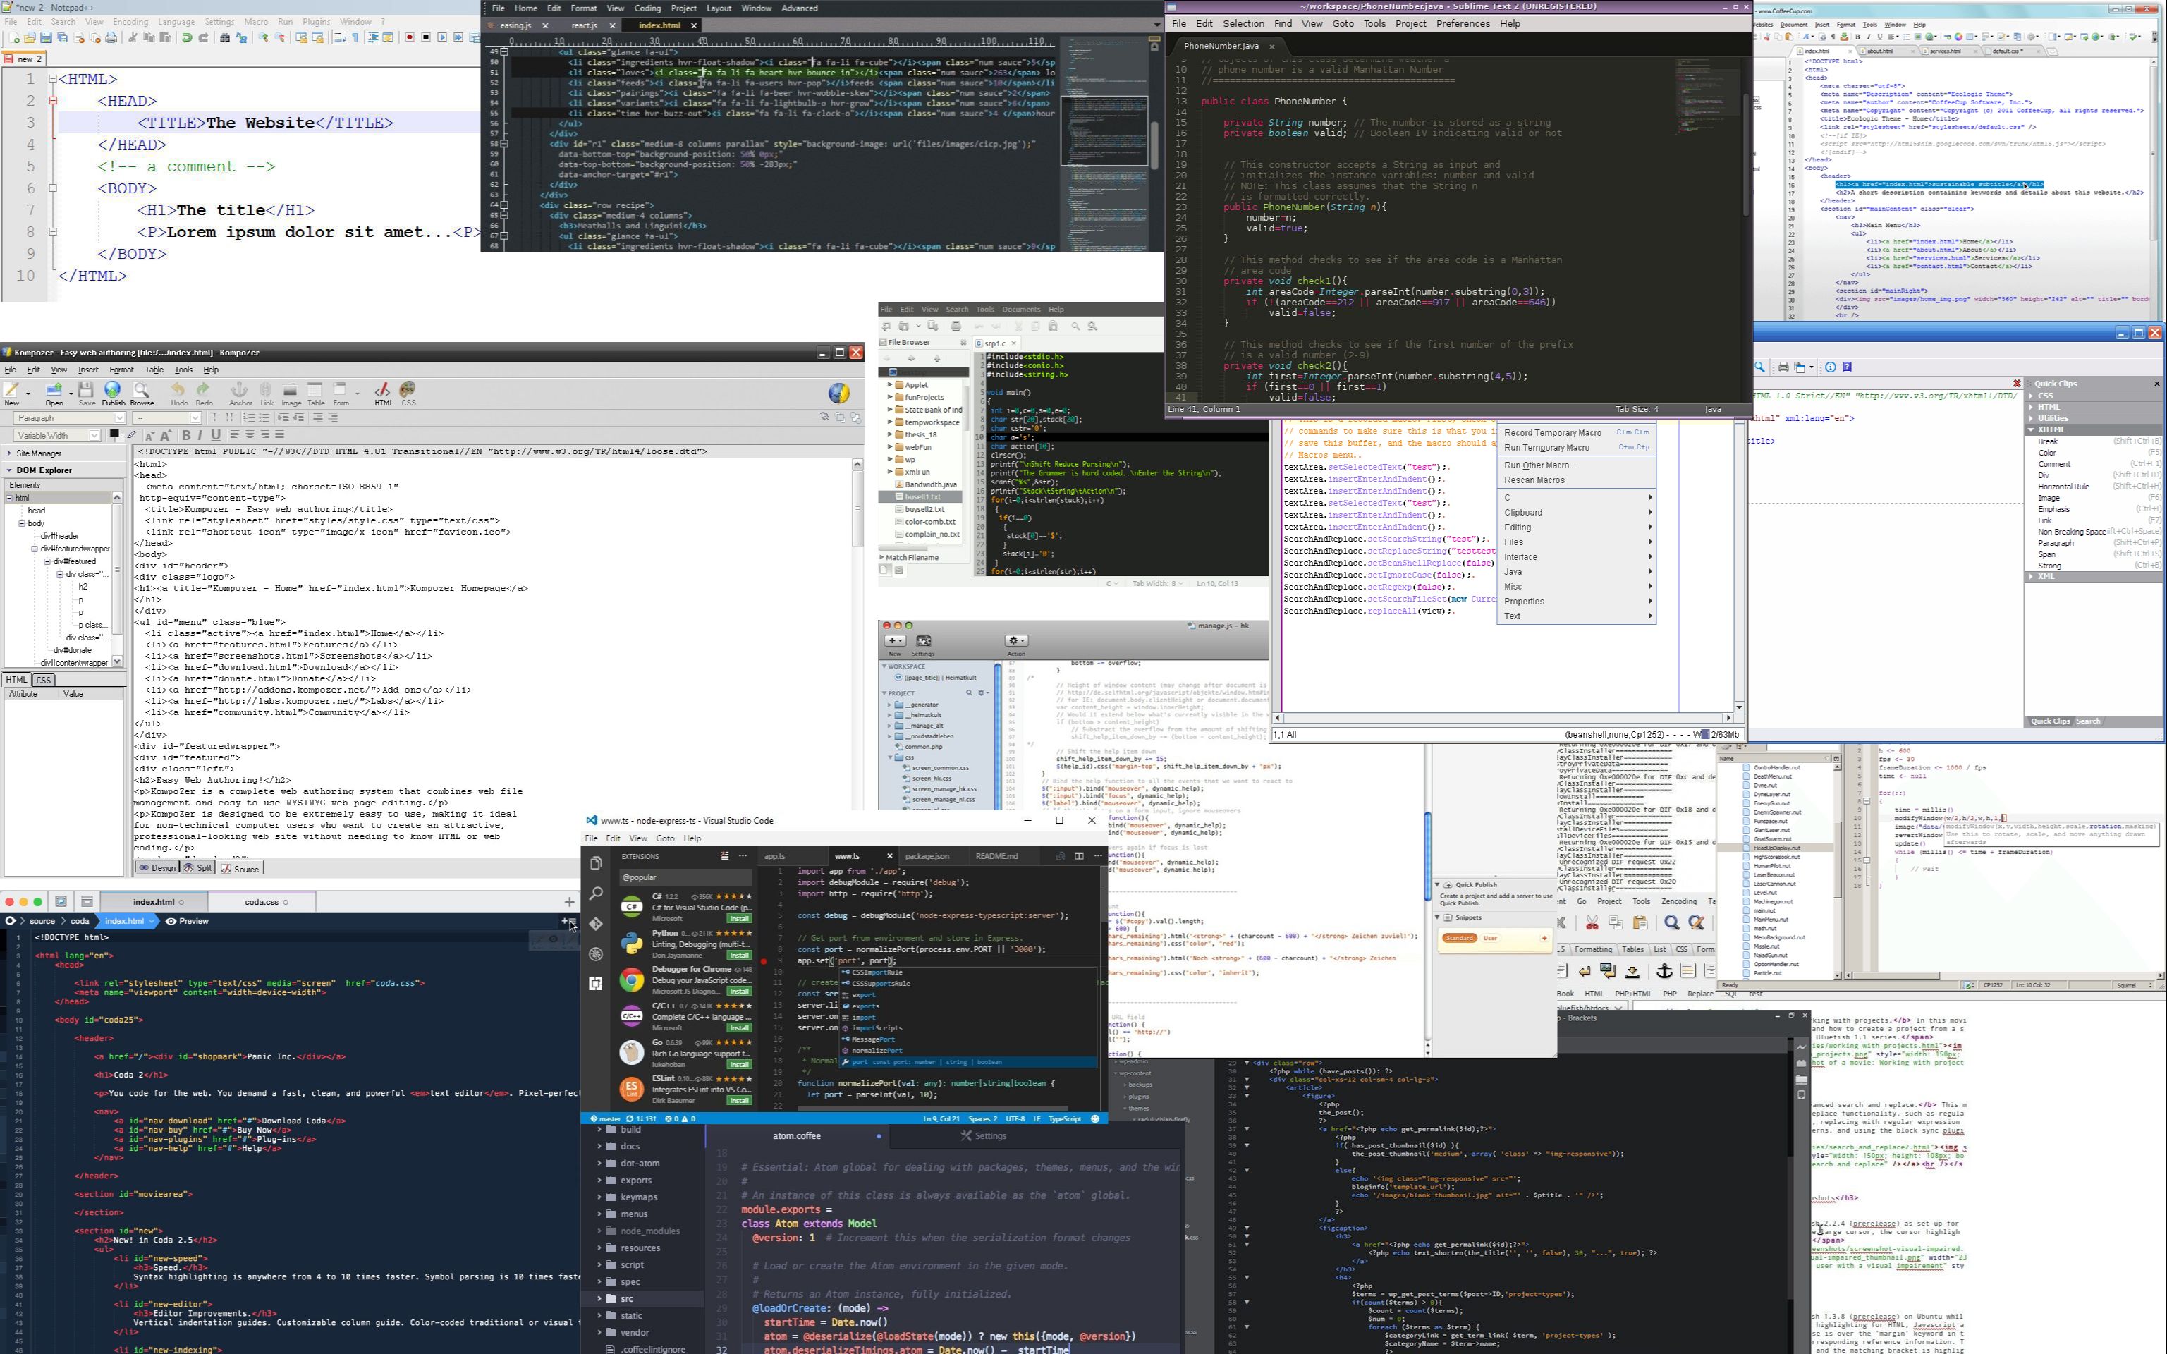Click the split editor icon in VS Code
2167x1354 pixels.
(1079, 856)
